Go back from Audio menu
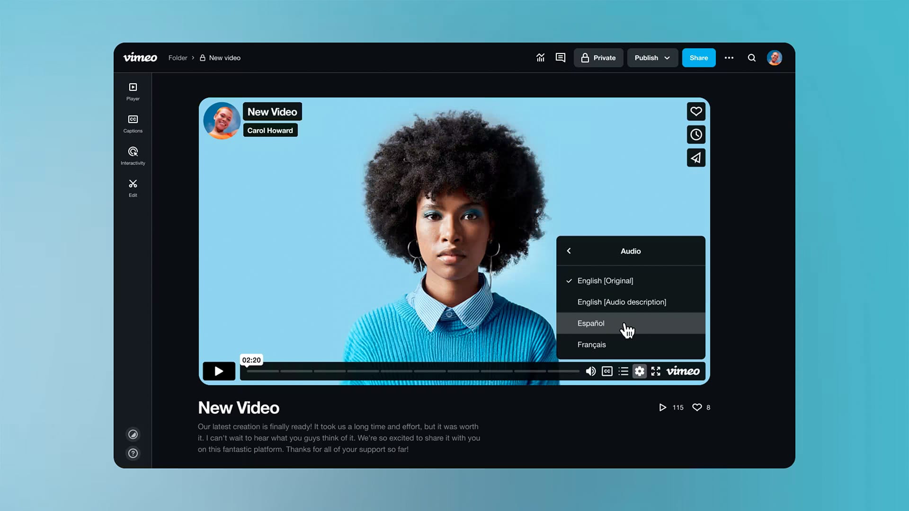Viewport: 909px width, 511px height. [569, 251]
